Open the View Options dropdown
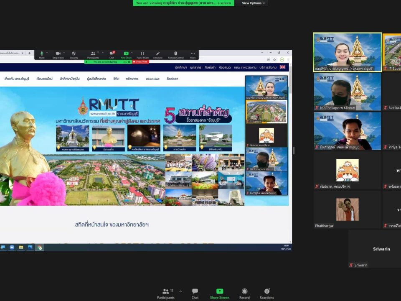This screenshot has width=401, height=301. (x=254, y=3)
